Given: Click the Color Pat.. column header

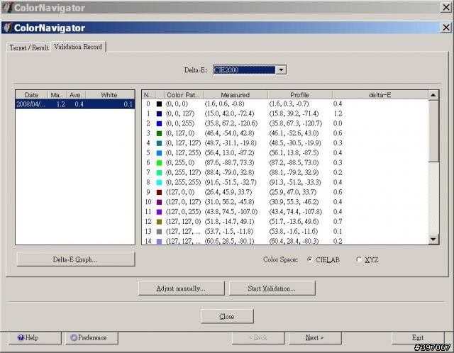Looking at the screenshot, I should coord(183,94).
